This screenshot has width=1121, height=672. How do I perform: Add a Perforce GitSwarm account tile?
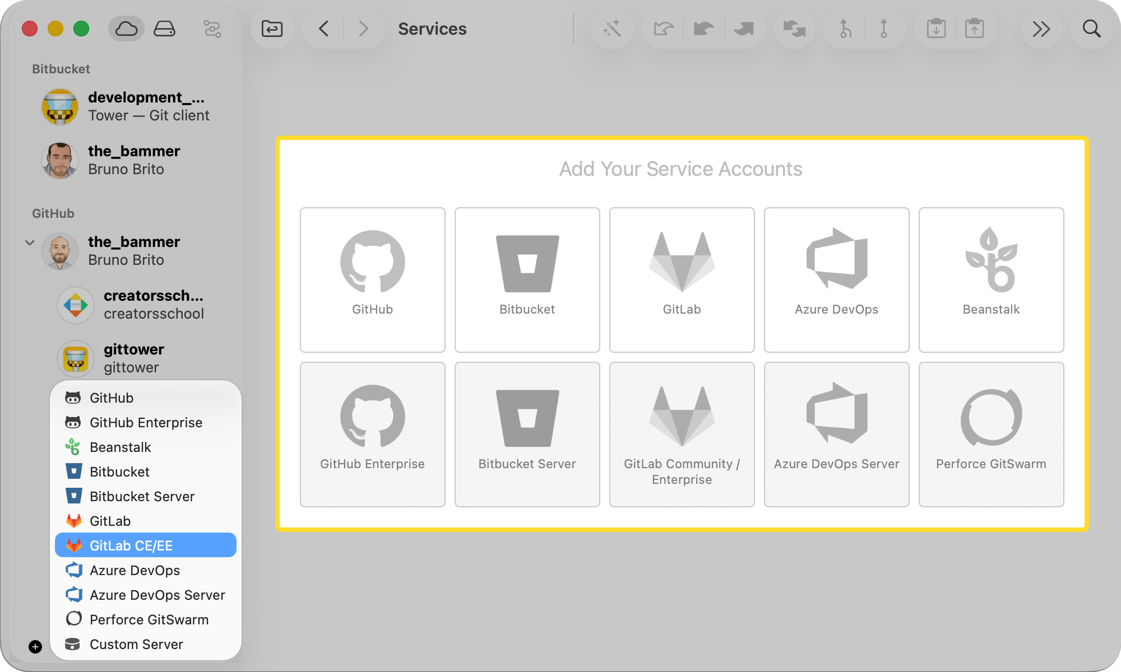pyautogui.click(x=992, y=435)
